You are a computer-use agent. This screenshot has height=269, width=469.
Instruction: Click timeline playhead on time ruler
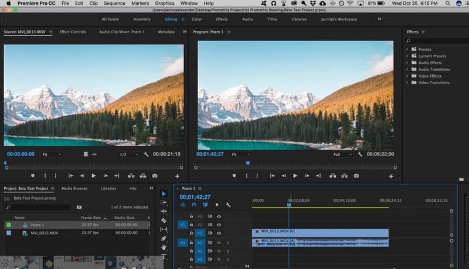[x=289, y=205]
